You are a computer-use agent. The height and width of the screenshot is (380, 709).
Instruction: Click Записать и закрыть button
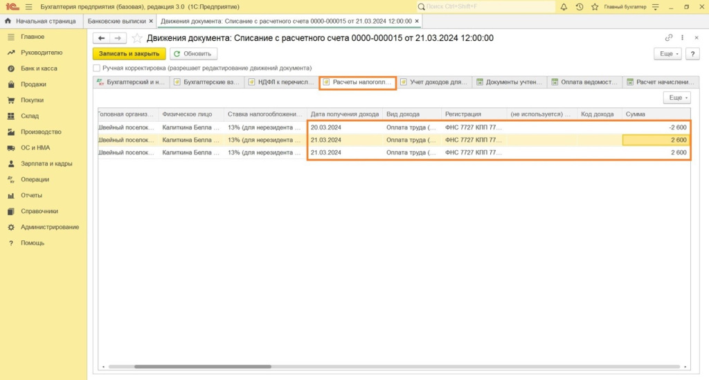click(129, 53)
